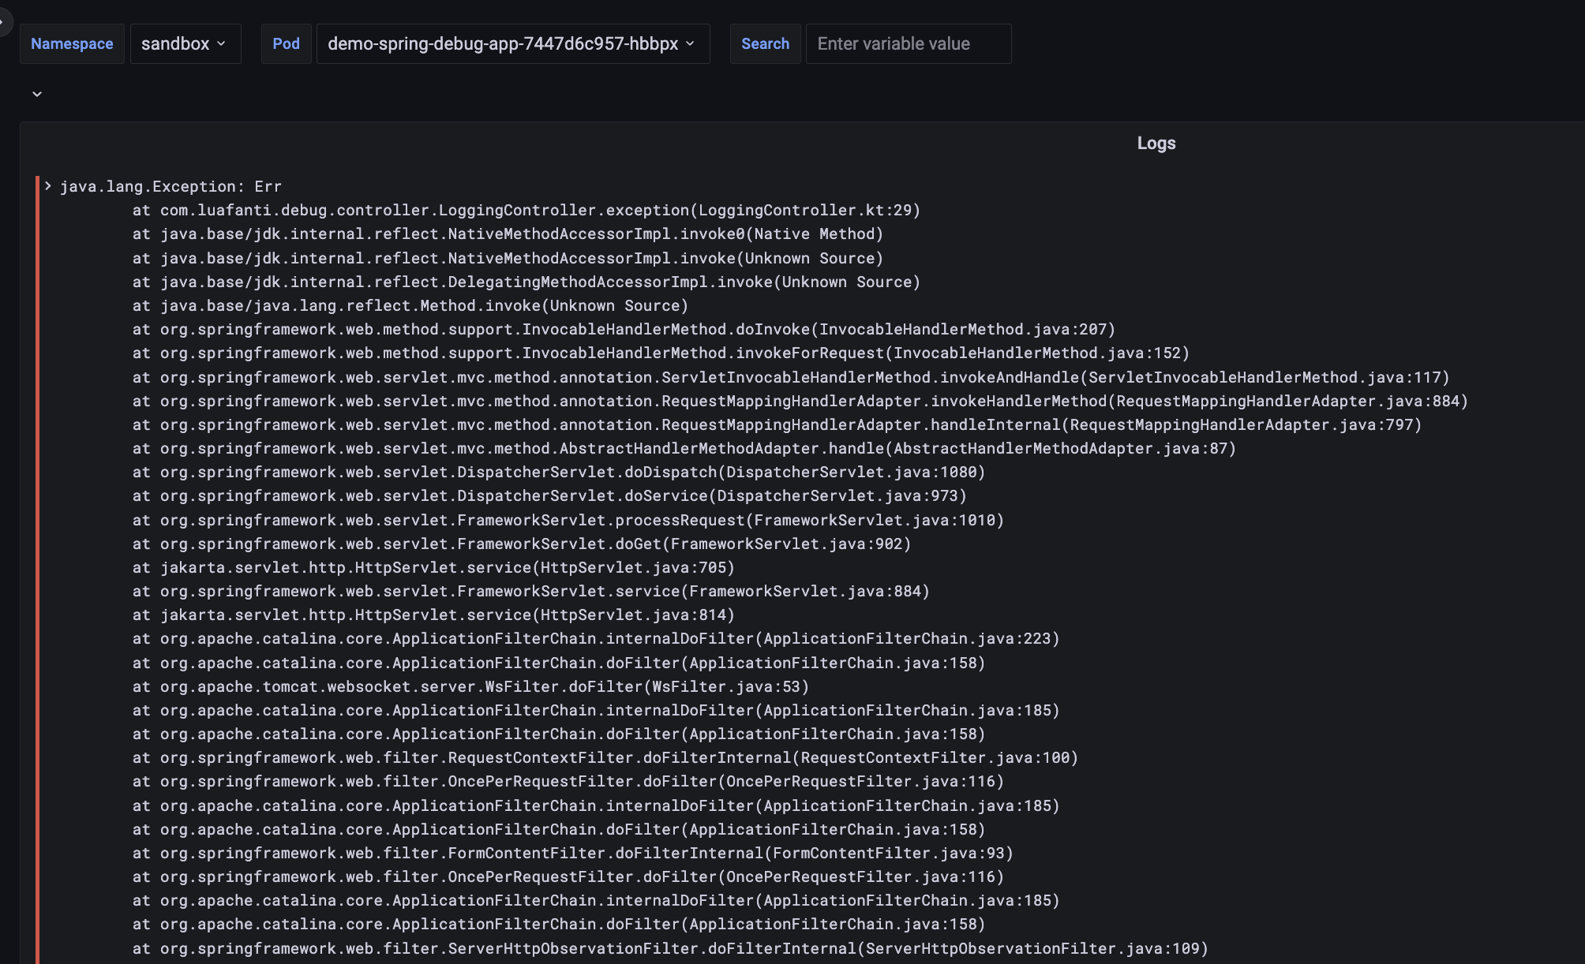Expand the side menu arrow button
The height and width of the screenshot is (964, 1585).
4,21
